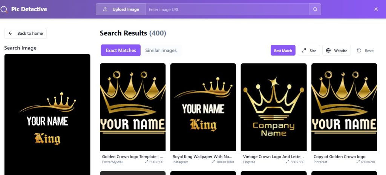Open Copy of Golden Crown logo thumbnail
386x175 pixels.
344,107
